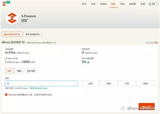Click the S.Finance logo in top-left corner
Viewport: 160px width, 114px height.
click(4, 4)
